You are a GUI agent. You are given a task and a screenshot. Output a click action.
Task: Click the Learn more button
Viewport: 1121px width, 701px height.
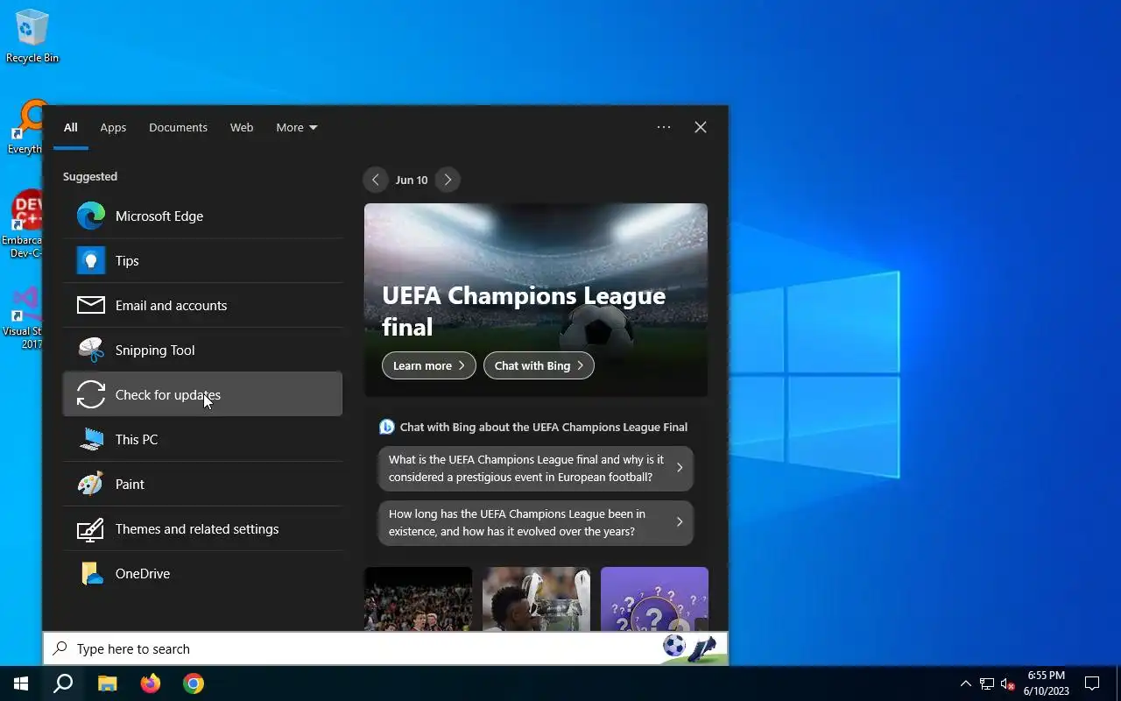[x=429, y=365]
